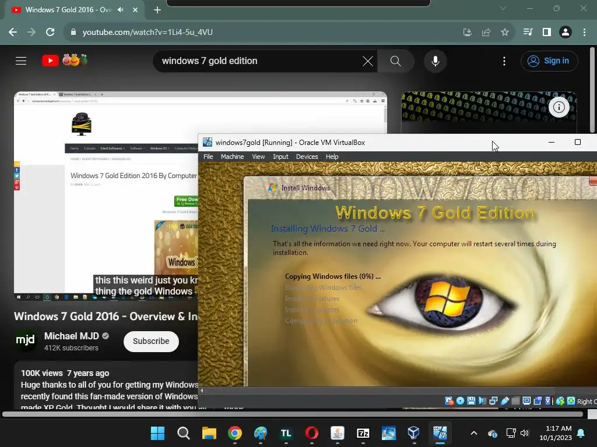Click the YouTube video player area

click(106, 196)
